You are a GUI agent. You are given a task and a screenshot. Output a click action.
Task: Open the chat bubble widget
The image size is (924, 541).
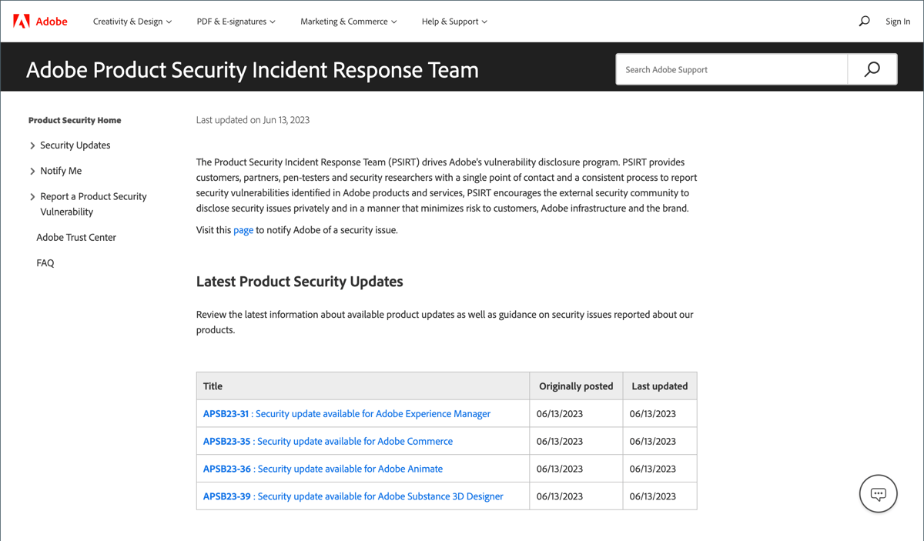878,493
